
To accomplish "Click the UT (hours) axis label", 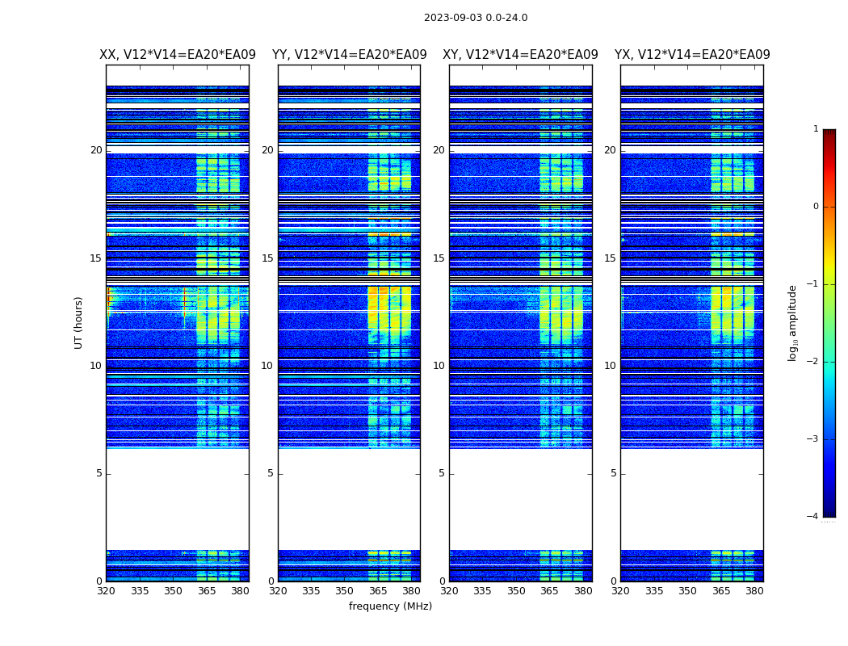I will click(78, 323).
